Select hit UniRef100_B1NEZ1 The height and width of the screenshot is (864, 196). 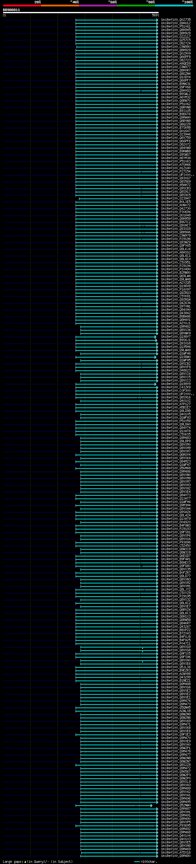[x=176, y=680]
